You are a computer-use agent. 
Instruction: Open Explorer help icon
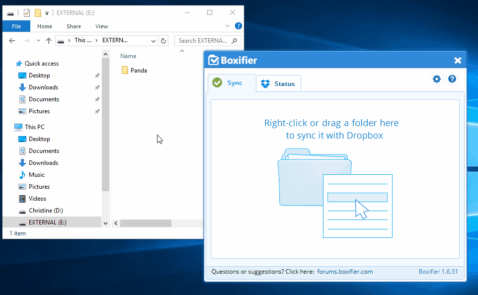239,26
